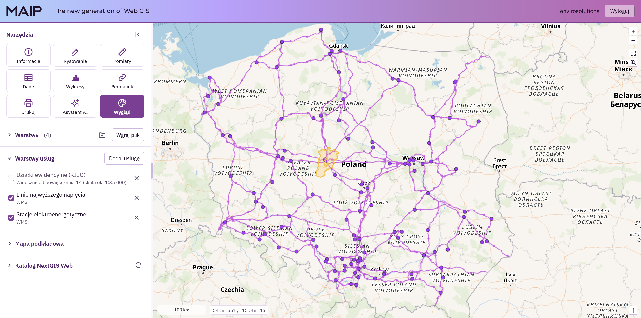
Task: Activate the Pomiary measurement tool
Action: coord(122,55)
